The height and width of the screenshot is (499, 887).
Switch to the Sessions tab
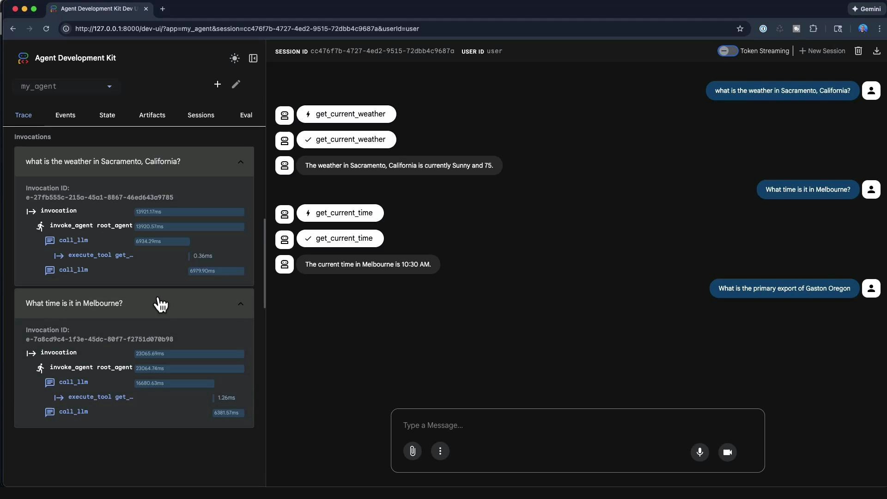201,115
